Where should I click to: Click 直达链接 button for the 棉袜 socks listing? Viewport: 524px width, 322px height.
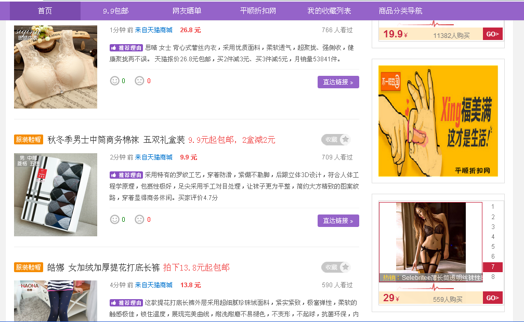point(338,221)
